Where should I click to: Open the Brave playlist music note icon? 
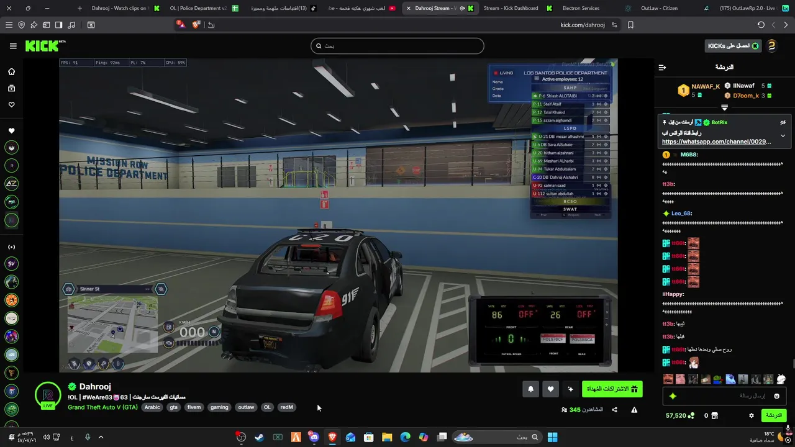[x=71, y=25]
